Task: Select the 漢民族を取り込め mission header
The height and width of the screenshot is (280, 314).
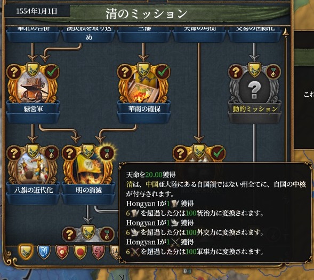Action: [x=88, y=34]
